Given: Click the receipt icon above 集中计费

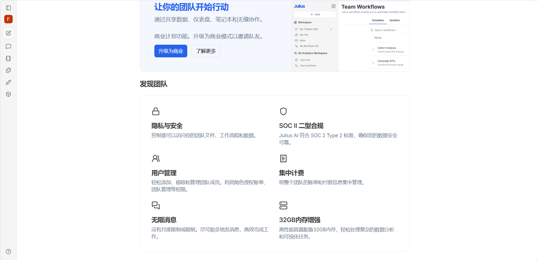Looking at the screenshot, I should pos(283,159).
